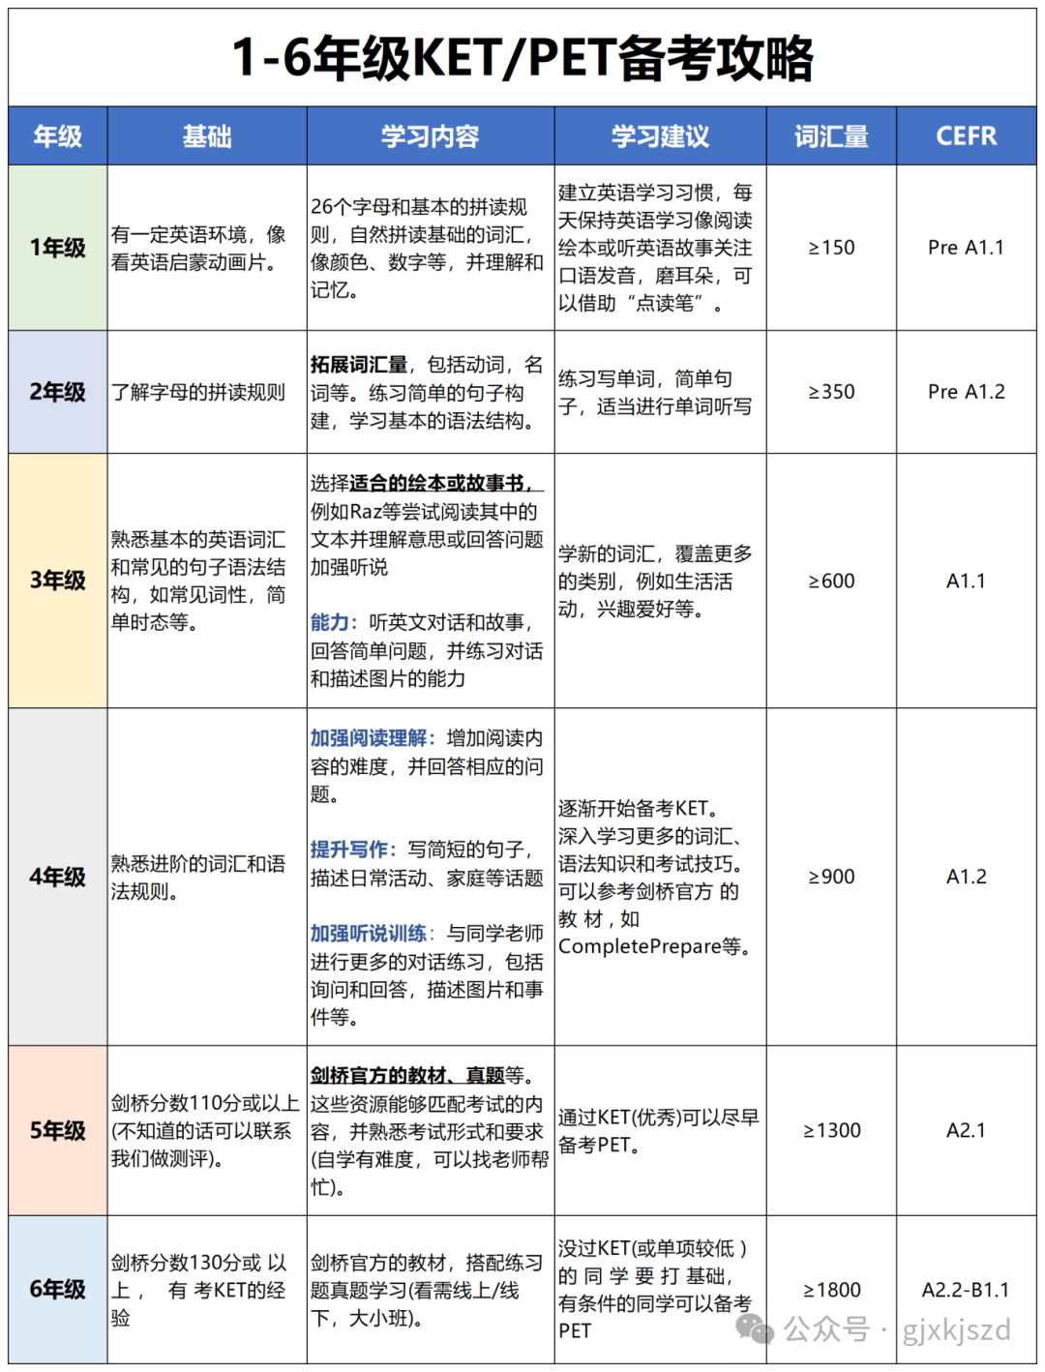Screen dimensions: 1045x1372
Task: Click the cell "了解字母的拼读规则"
Action: (207, 392)
